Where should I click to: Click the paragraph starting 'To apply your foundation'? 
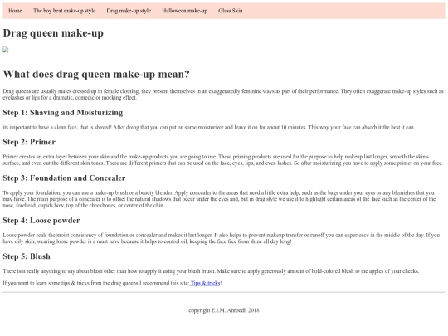219,199
